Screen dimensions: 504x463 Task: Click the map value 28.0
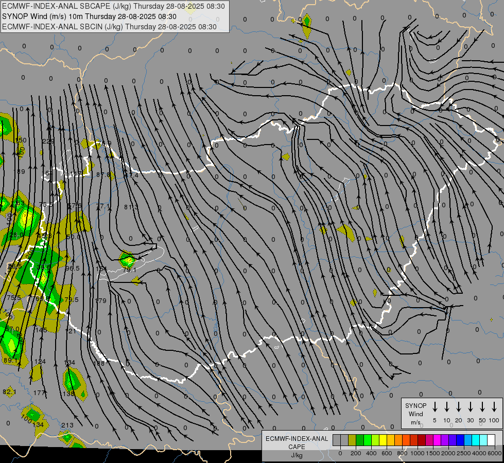coord(16,235)
